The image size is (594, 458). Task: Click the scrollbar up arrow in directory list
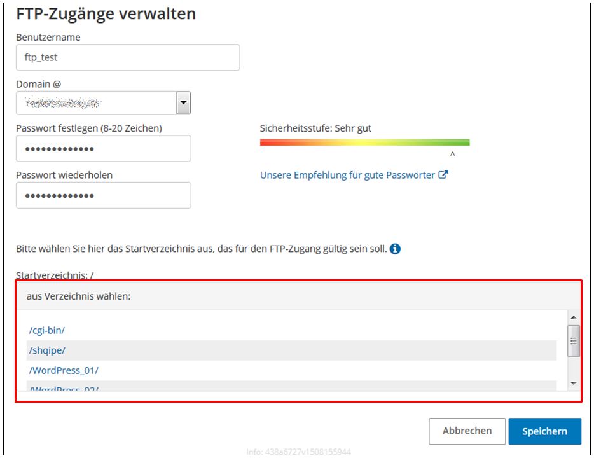[x=573, y=317]
